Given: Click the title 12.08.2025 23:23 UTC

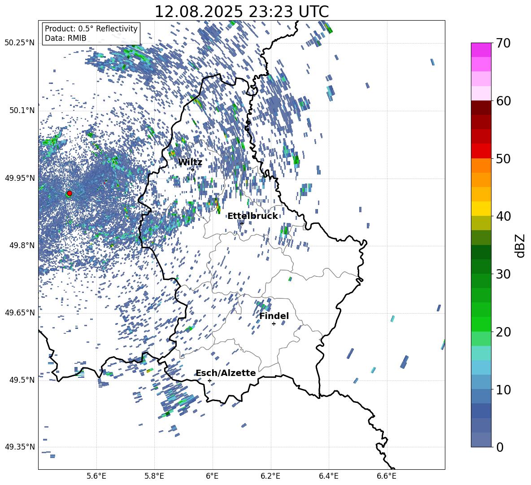Looking at the screenshot, I should 242,12.
